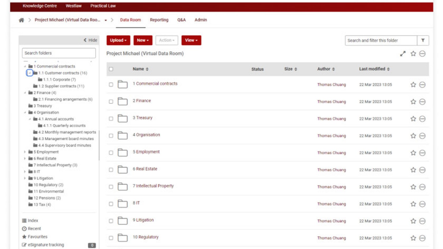
Task: Favourite the current folder using header star
Action: 413,54
